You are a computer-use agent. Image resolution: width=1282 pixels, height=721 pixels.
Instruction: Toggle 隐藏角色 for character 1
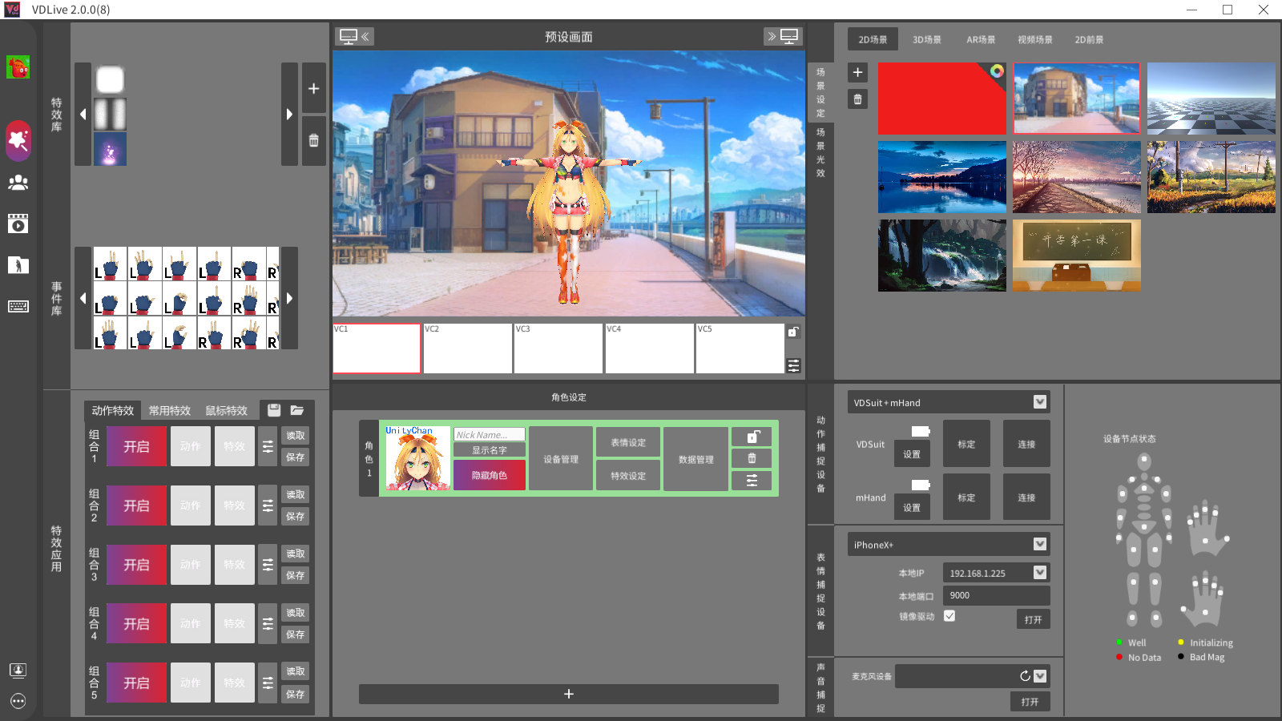[x=490, y=475]
